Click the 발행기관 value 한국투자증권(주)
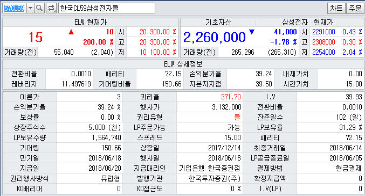The width and height of the screenshot is (365, 196). click(x=215, y=178)
